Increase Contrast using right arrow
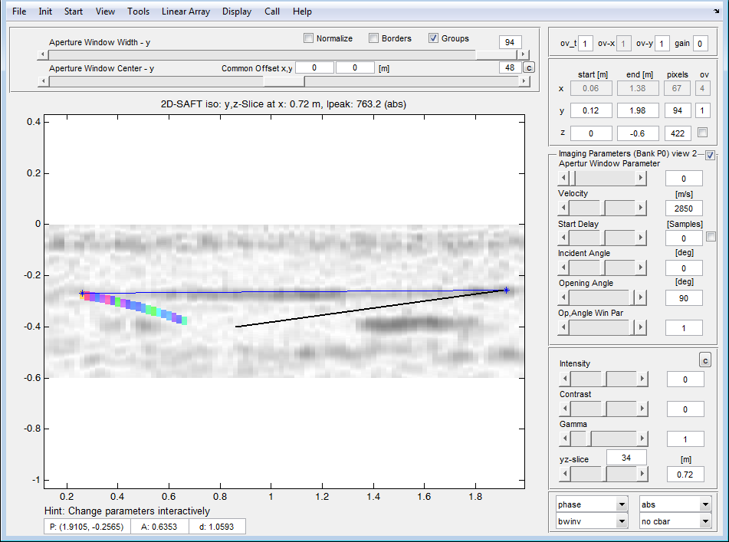The width and height of the screenshot is (729, 542). (642, 409)
